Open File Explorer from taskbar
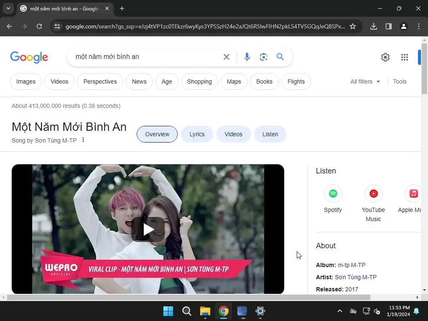The image size is (428, 321). point(205,311)
